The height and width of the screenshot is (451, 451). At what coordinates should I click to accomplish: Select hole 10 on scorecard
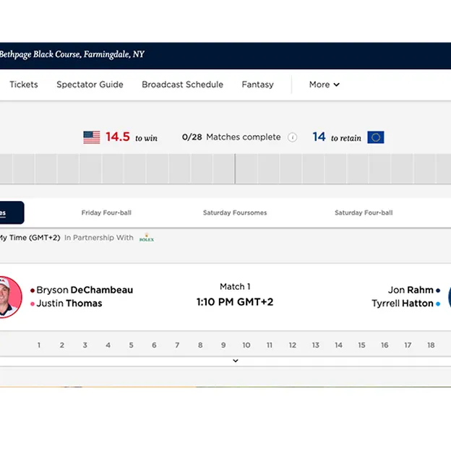[x=246, y=345]
